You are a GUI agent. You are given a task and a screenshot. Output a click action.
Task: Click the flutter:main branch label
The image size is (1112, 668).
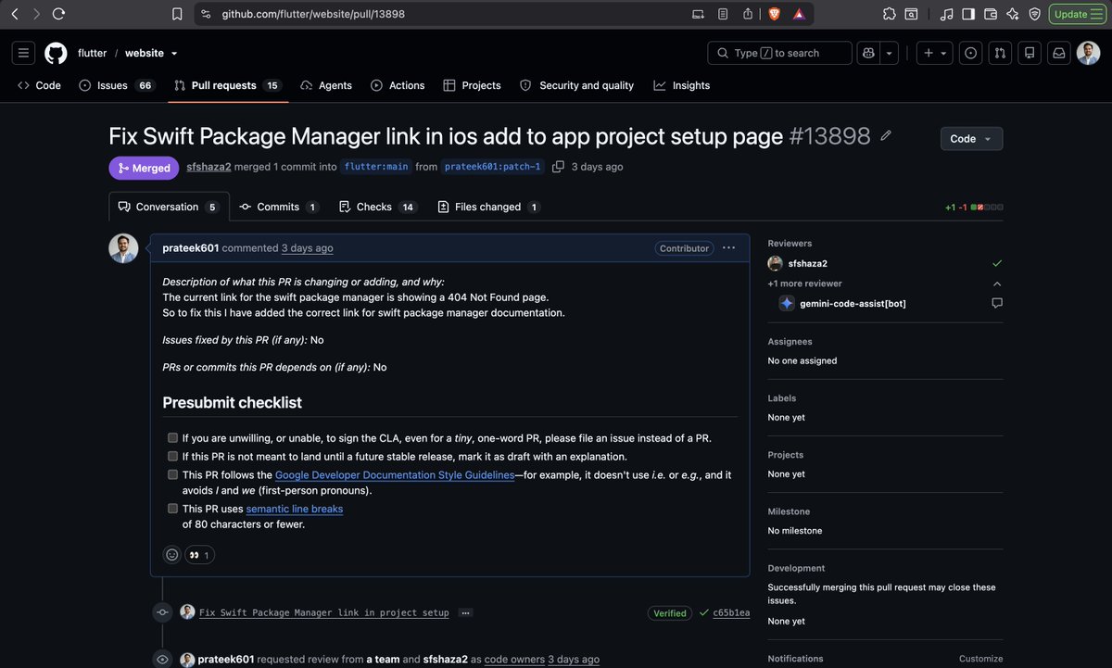[375, 167]
